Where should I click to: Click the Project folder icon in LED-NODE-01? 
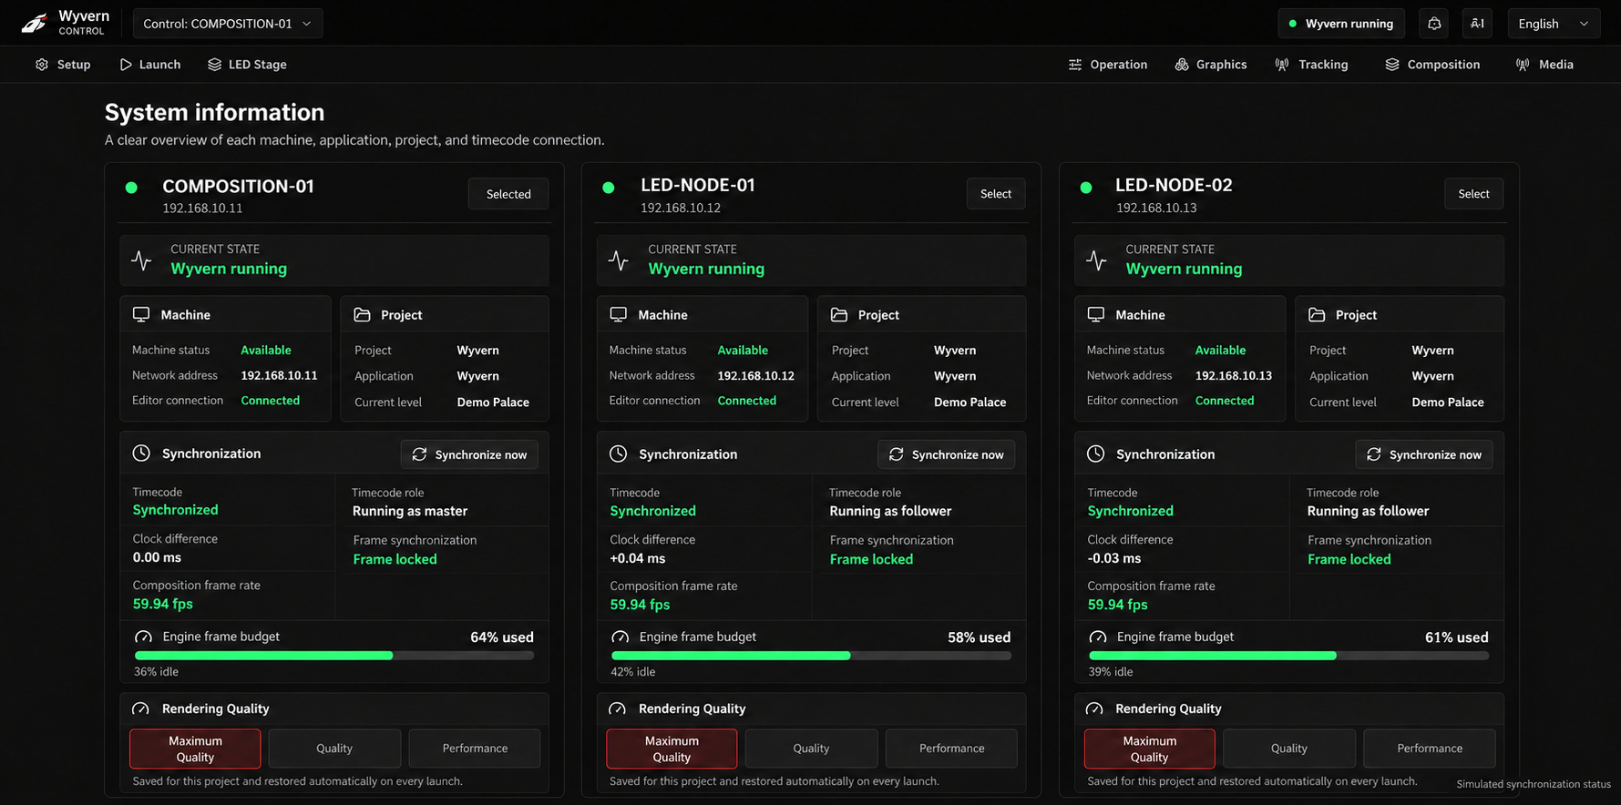[x=839, y=314]
